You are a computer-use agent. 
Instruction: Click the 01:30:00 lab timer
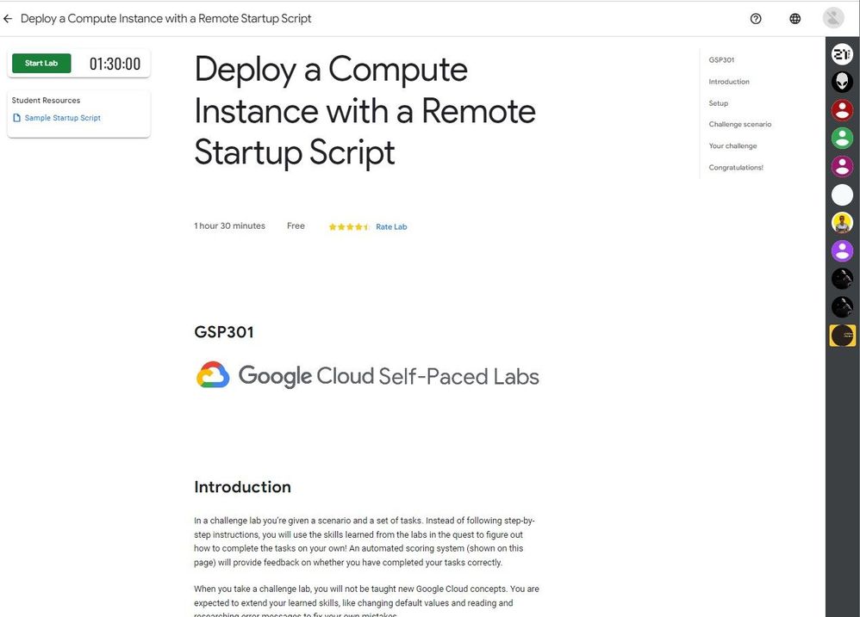(x=115, y=64)
